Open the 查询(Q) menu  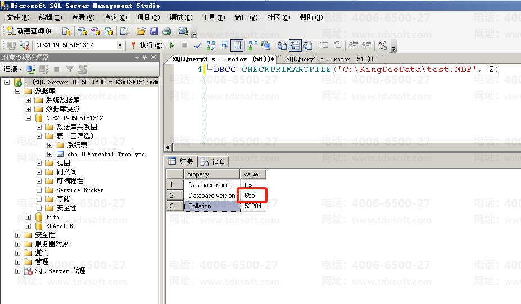click(x=115, y=17)
